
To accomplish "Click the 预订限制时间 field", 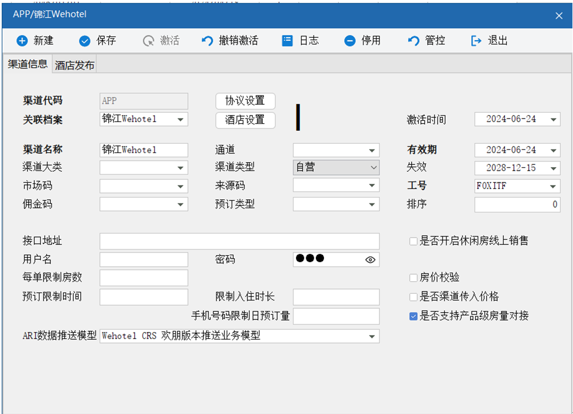I will [x=144, y=297].
